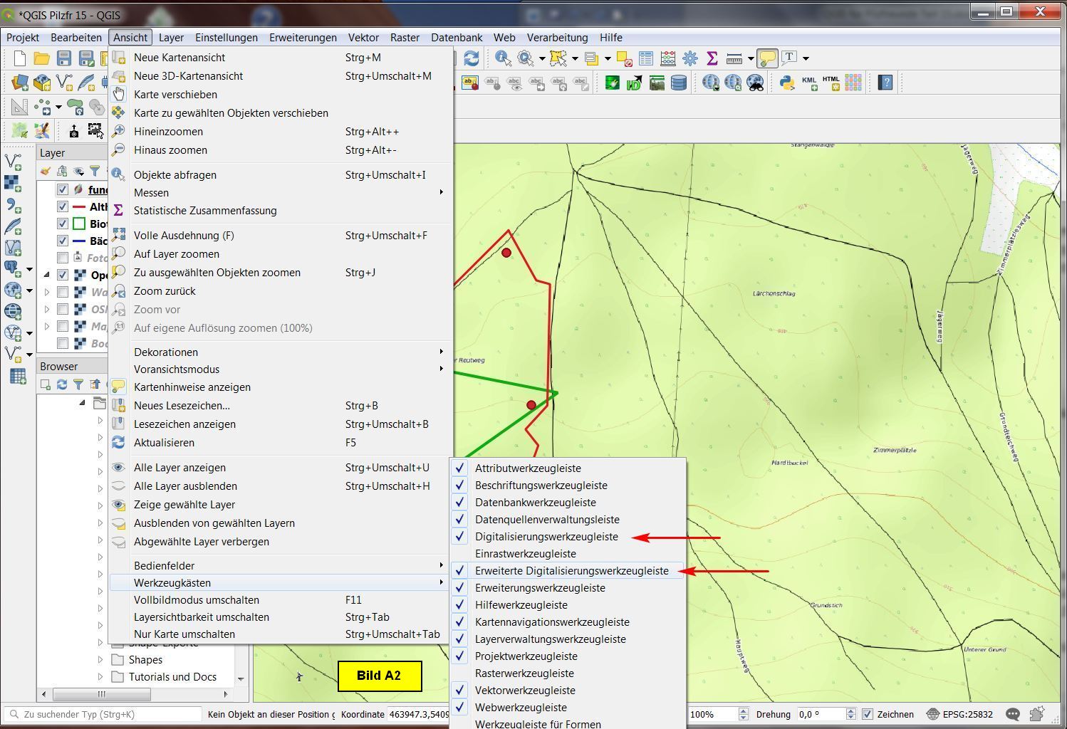This screenshot has height=729, width=1067.
Task: Open the text annotation dropdown arrow
Action: point(806,58)
